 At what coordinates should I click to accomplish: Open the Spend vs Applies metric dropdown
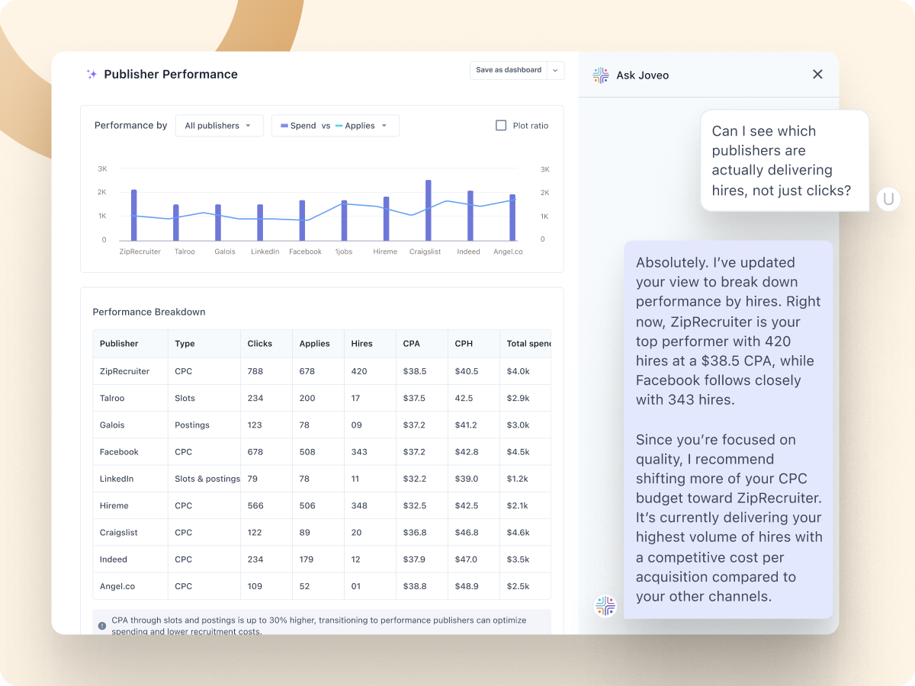[x=335, y=126]
